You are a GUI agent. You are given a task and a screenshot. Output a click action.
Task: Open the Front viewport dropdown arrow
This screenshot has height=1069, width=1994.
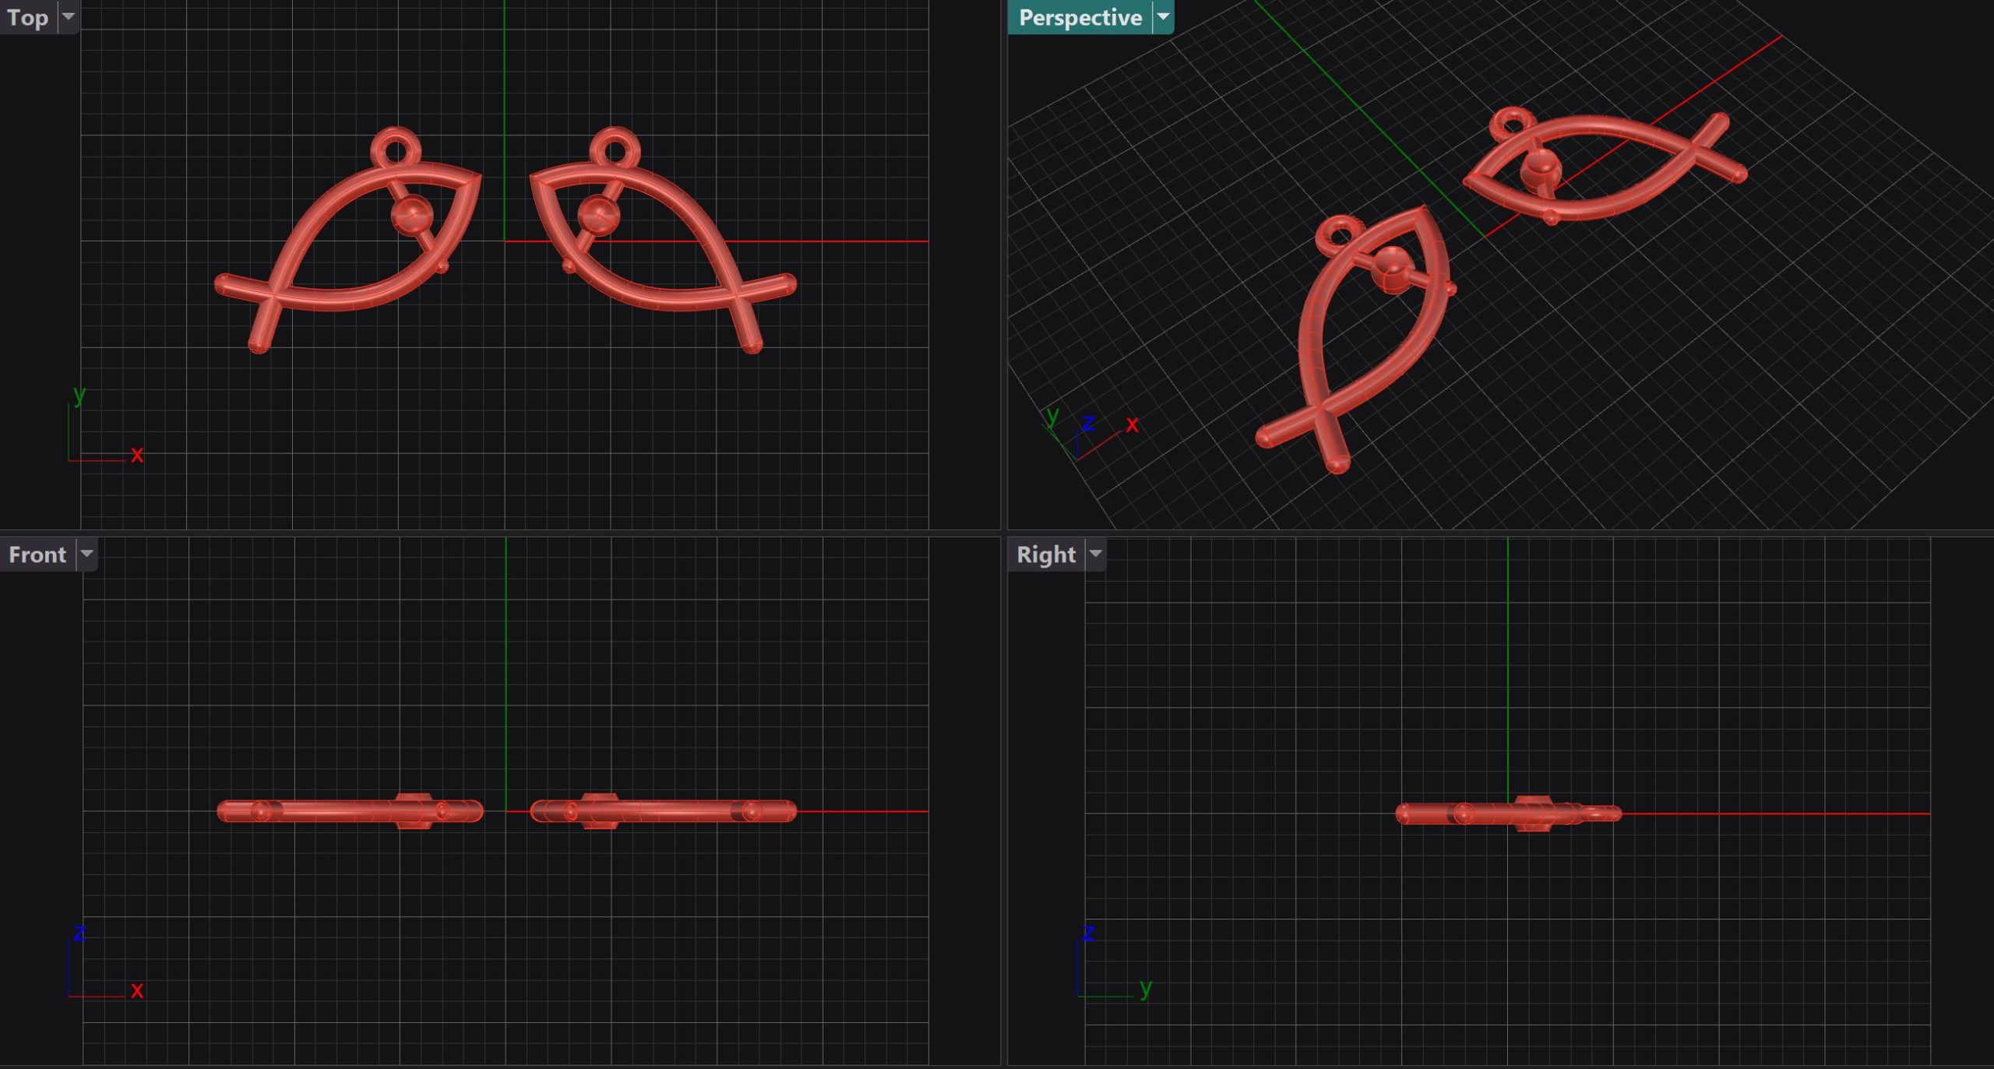click(x=87, y=554)
